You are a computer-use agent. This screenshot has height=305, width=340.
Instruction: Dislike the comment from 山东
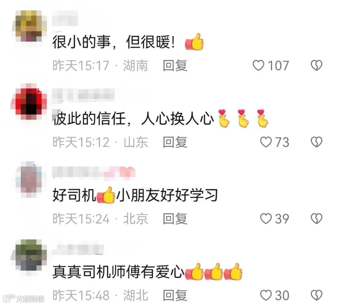coord(317,142)
